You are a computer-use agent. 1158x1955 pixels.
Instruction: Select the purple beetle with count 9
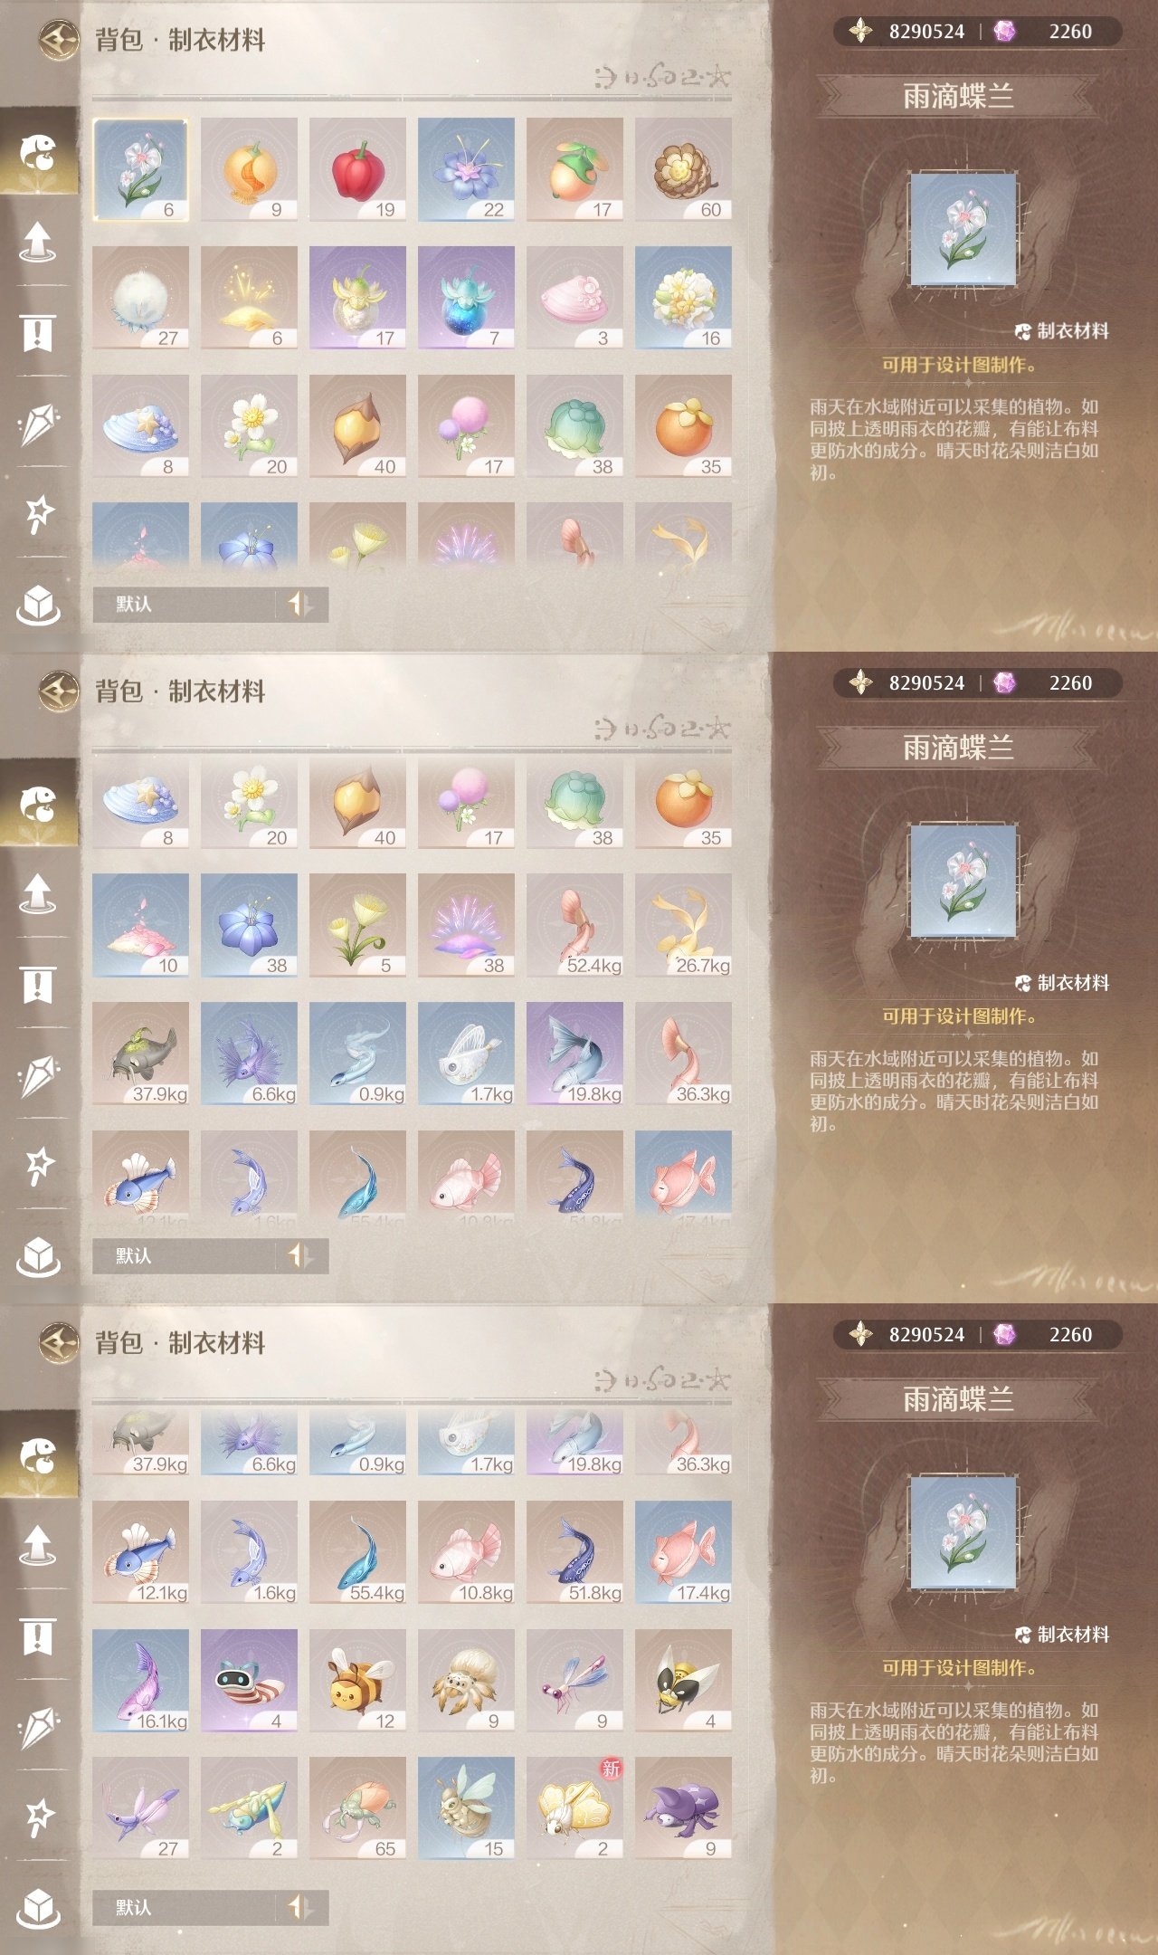683,1808
